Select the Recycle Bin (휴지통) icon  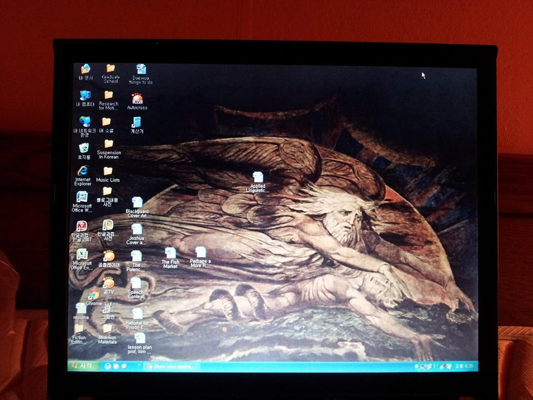click(84, 148)
